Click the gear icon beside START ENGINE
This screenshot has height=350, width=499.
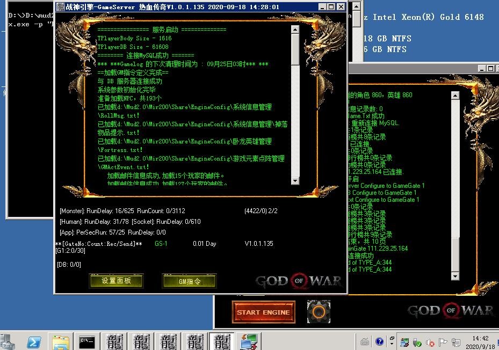tap(318, 310)
